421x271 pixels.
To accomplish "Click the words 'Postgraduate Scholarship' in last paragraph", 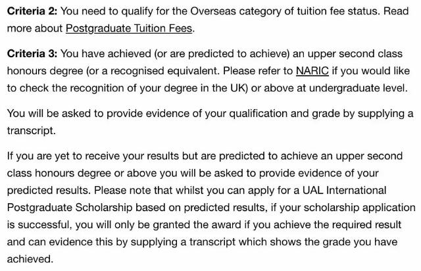I will 70,208.
